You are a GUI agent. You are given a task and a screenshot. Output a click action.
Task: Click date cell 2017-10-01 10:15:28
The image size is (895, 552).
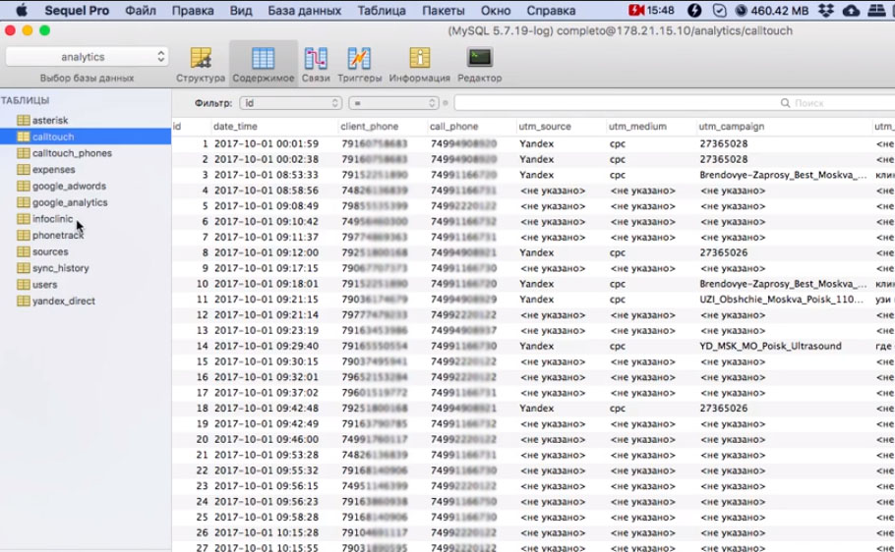pyautogui.click(x=267, y=532)
